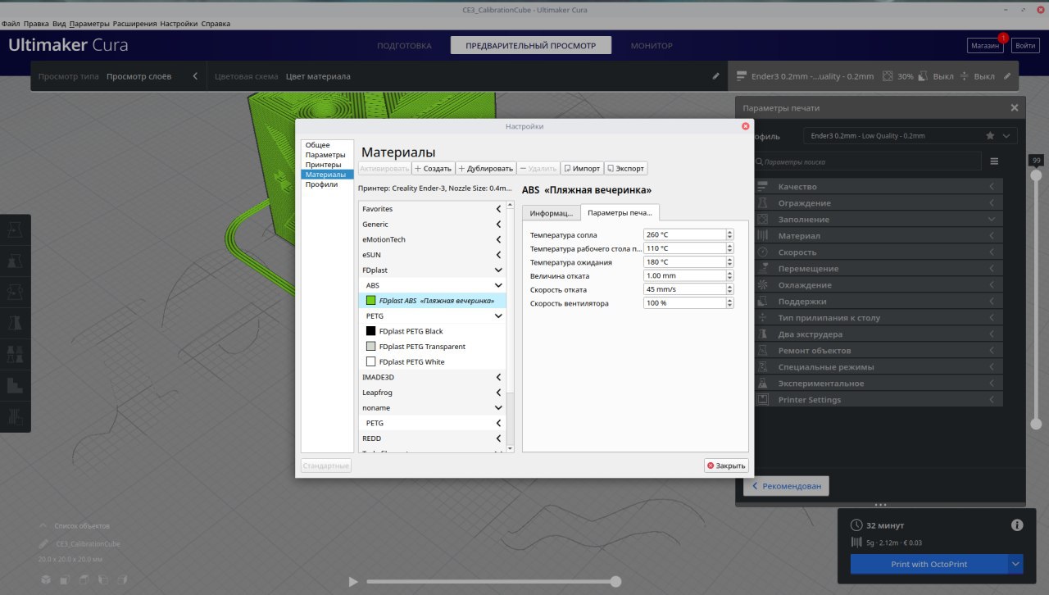
Task: Click the star icon in profile selector
Action: click(x=990, y=135)
